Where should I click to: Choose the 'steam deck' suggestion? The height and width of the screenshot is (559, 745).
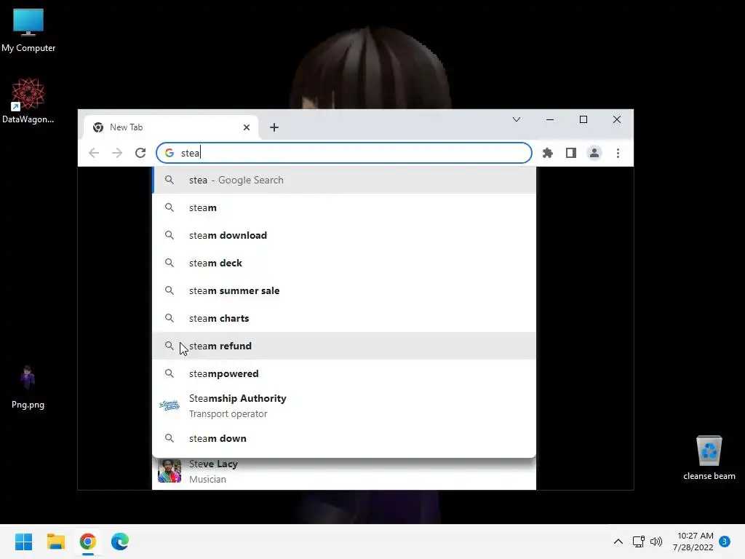[x=344, y=263]
